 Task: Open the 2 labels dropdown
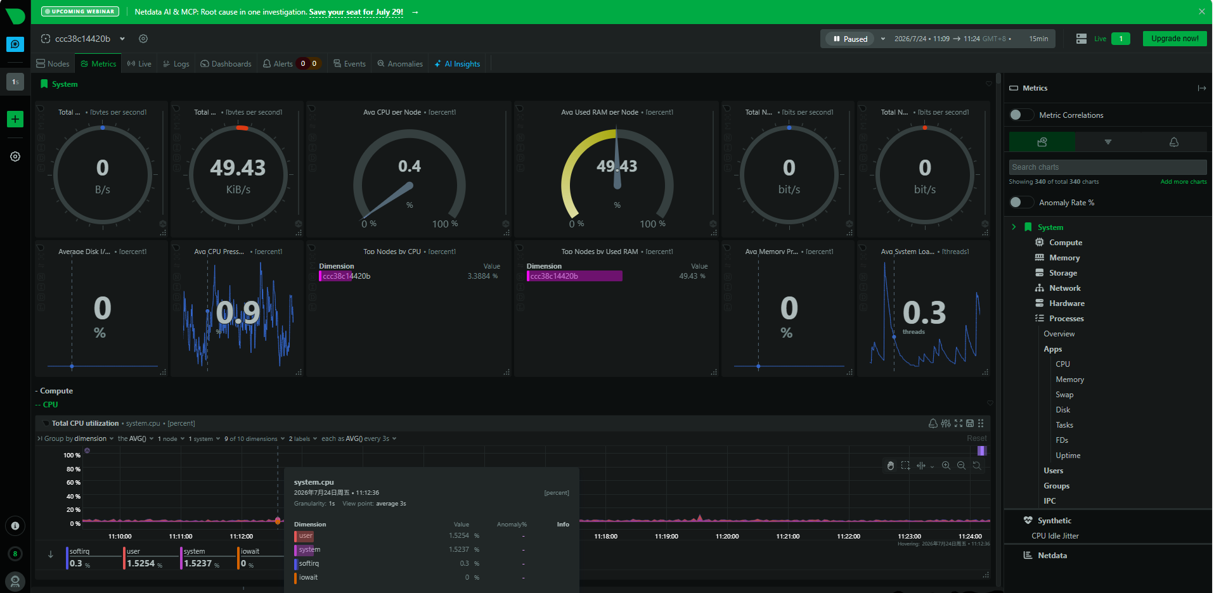(x=302, y=438)
